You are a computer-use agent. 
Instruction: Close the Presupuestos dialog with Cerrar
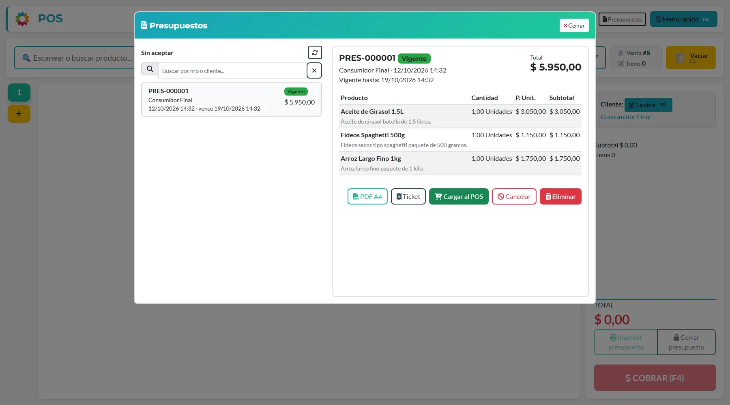574,26
